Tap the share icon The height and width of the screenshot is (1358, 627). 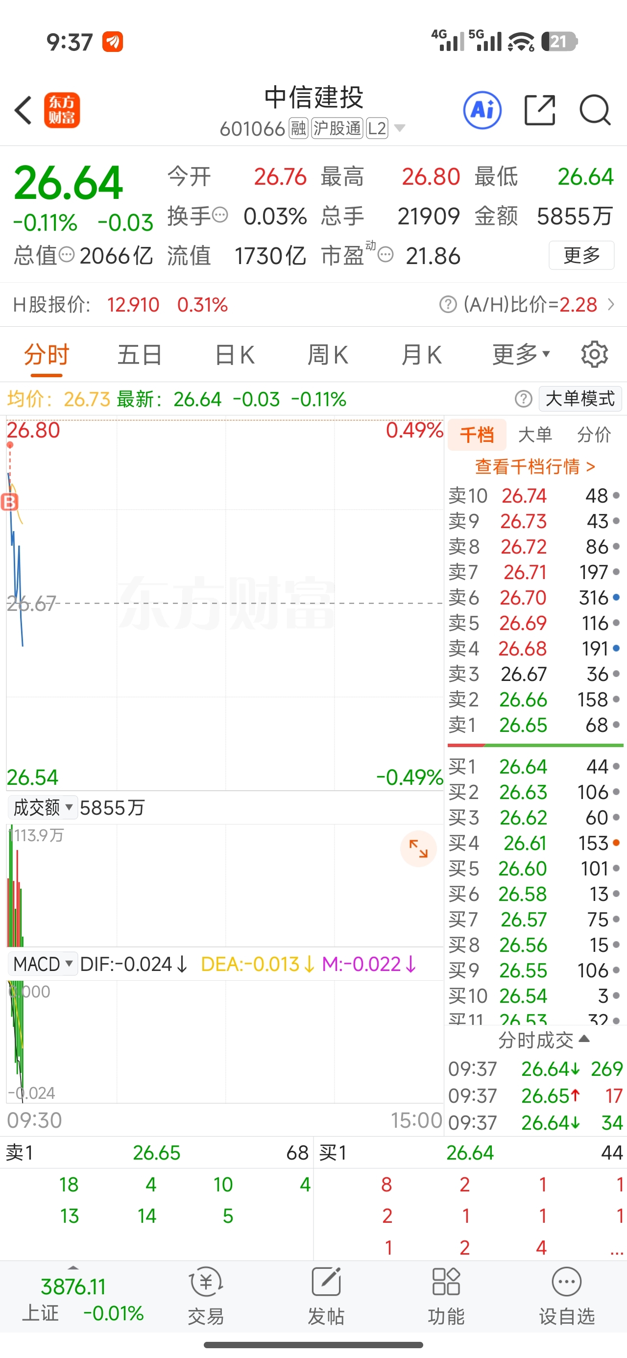(x=540, y=110)
